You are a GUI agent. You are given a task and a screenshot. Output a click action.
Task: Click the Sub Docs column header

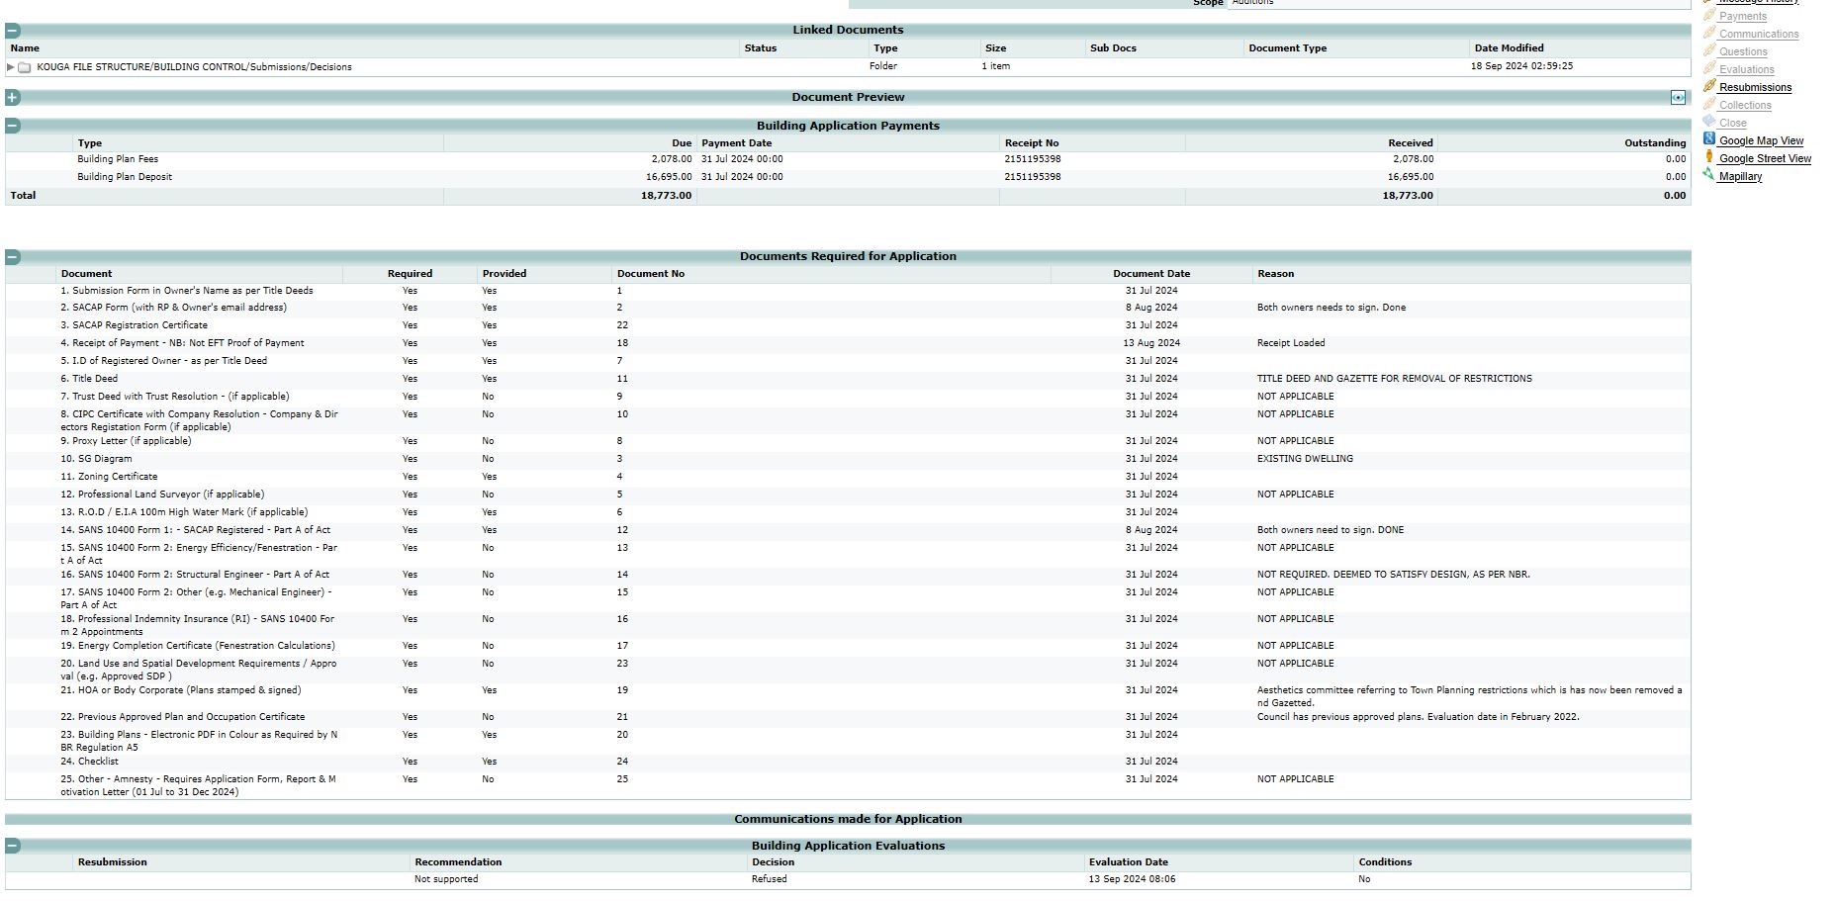click(x=1113, y=47)
